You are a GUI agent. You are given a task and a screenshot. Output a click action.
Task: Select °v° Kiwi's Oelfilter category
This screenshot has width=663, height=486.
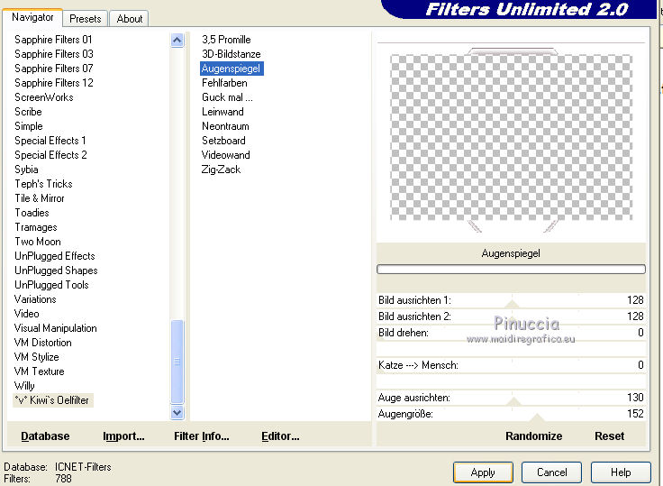tap(52, 400)
